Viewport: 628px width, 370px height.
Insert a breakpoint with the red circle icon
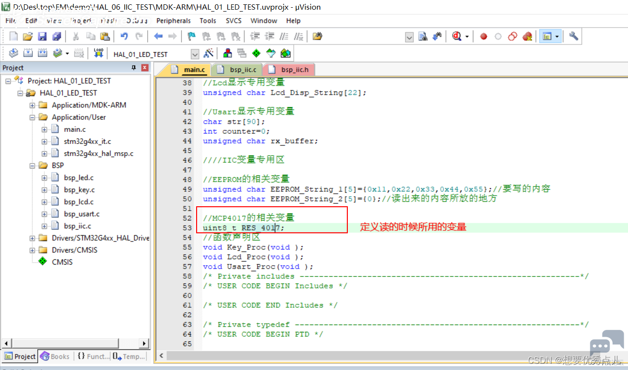pos(484,36)
